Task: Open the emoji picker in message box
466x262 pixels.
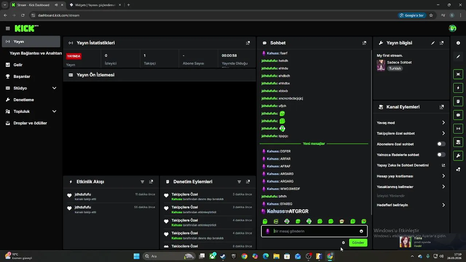Action: click(361, 231)
